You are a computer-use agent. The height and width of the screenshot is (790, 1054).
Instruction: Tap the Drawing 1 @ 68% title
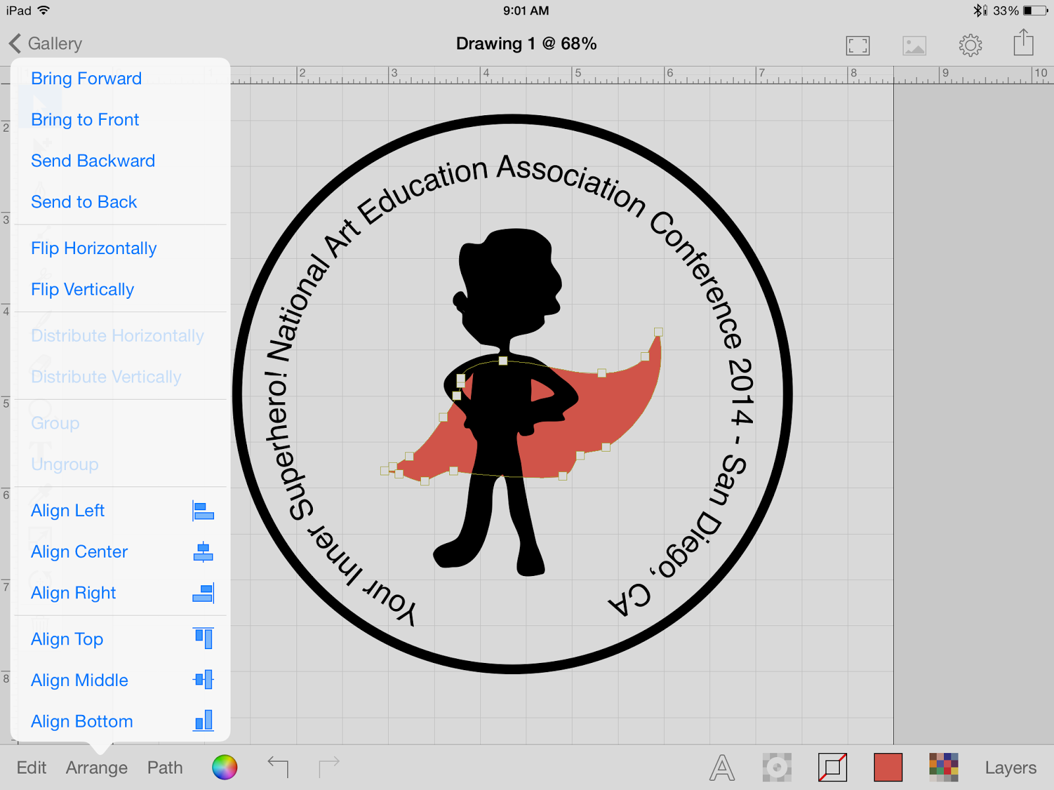tap(526, 43)
